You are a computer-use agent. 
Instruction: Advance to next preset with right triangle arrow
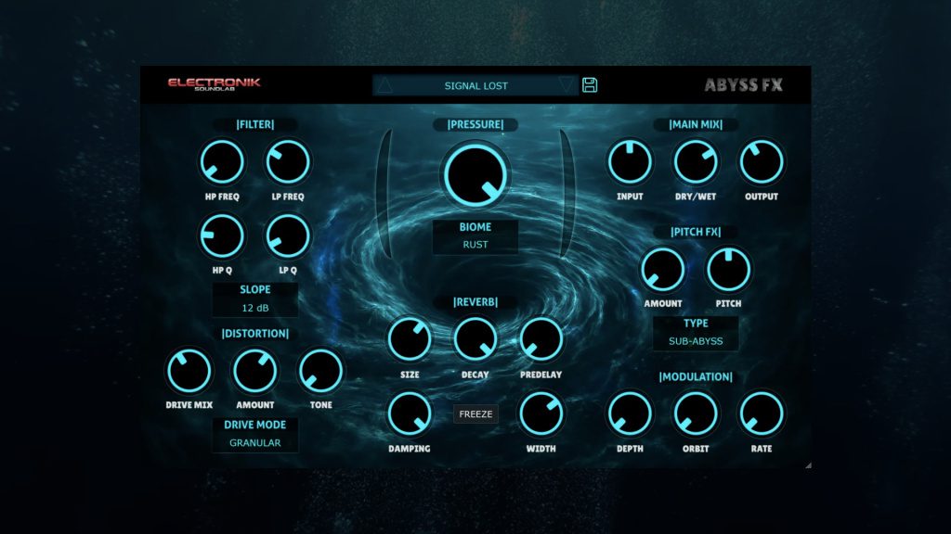click(567, 84)
